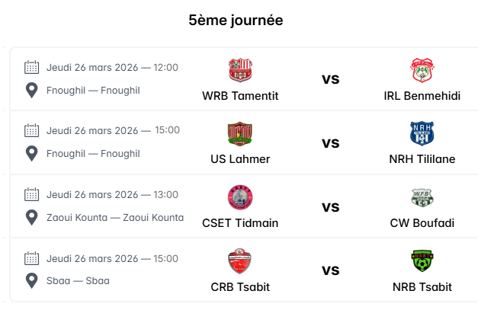Image resolution: width=478 pixels, height=310 pixels.
Task: Open the IRL Benmehidi team name
Action: (x=422, y=96)
